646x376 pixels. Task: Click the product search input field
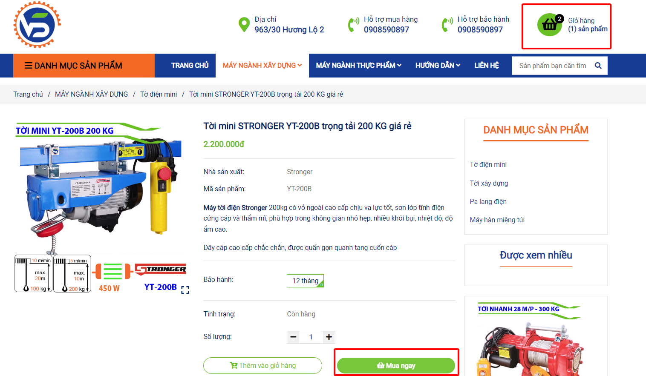click(553, 66)
